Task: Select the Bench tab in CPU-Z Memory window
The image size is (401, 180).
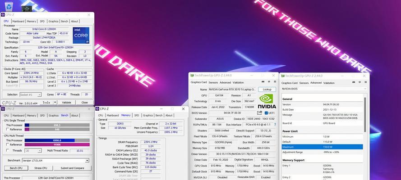Action: pos(159,116)
